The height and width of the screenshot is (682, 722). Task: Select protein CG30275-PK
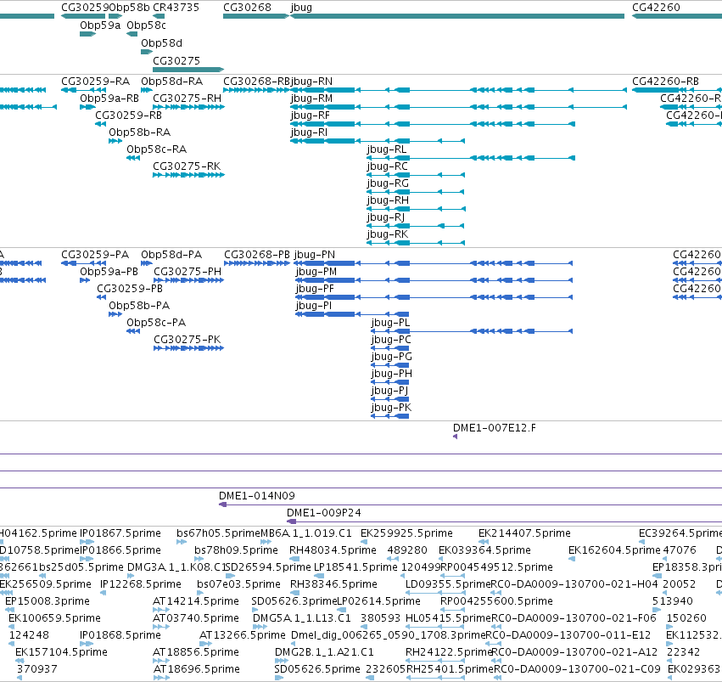pos(187,340)
